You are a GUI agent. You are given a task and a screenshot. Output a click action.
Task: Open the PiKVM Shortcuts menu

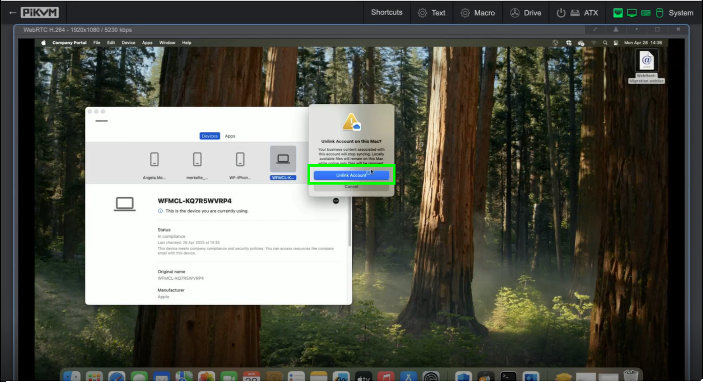(x=387, y=12)
